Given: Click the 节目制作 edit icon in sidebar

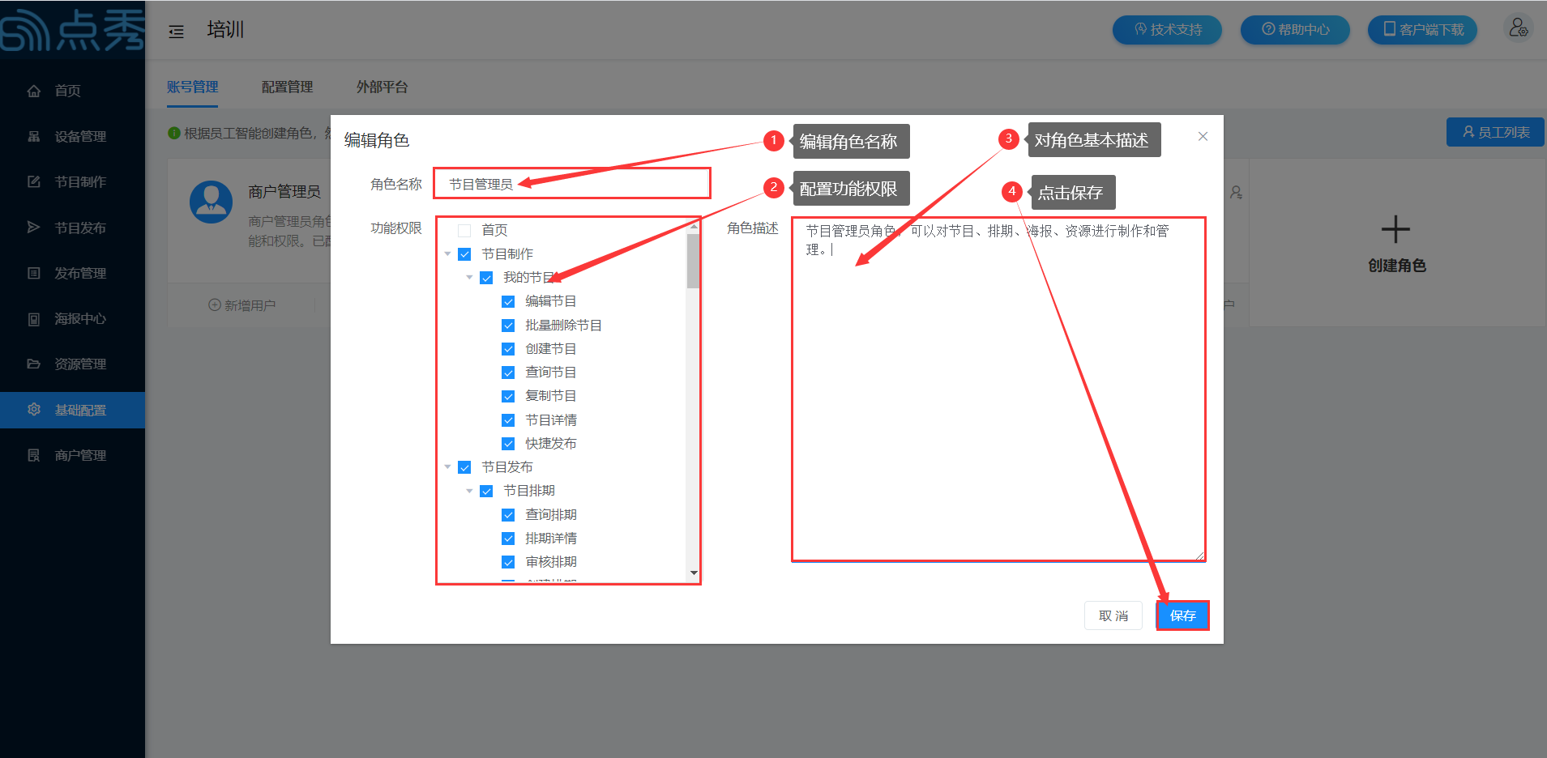Looking at the screenshot, I should pos(34,181).
